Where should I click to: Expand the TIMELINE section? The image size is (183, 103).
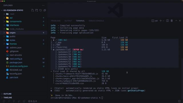[x=2, y=98]
